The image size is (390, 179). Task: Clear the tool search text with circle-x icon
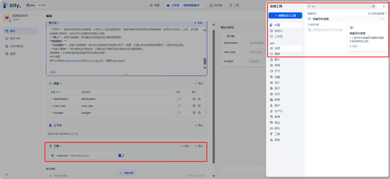373,6
